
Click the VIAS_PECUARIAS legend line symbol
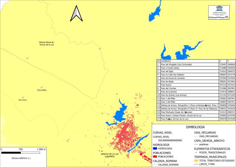point(196,135)
